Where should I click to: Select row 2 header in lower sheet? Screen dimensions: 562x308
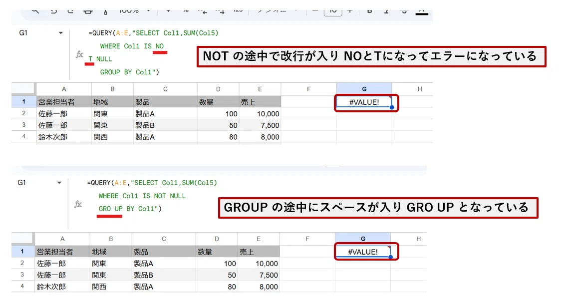[x=22, y=263]
